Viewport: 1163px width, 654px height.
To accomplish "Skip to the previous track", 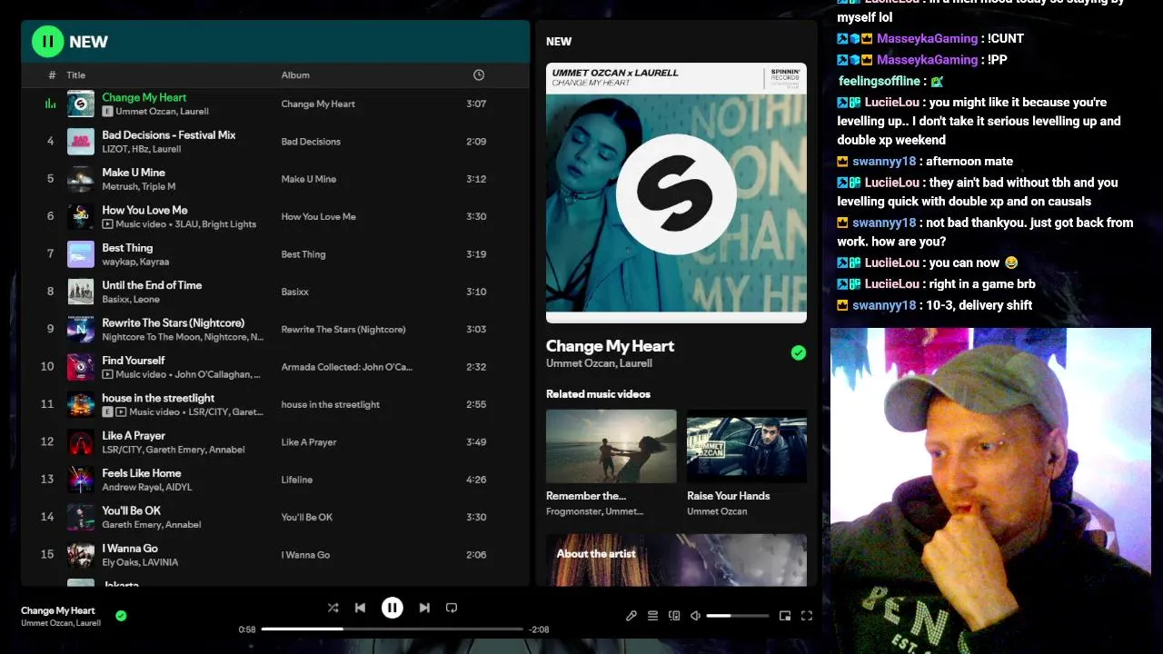I will [x=360, y=608].
